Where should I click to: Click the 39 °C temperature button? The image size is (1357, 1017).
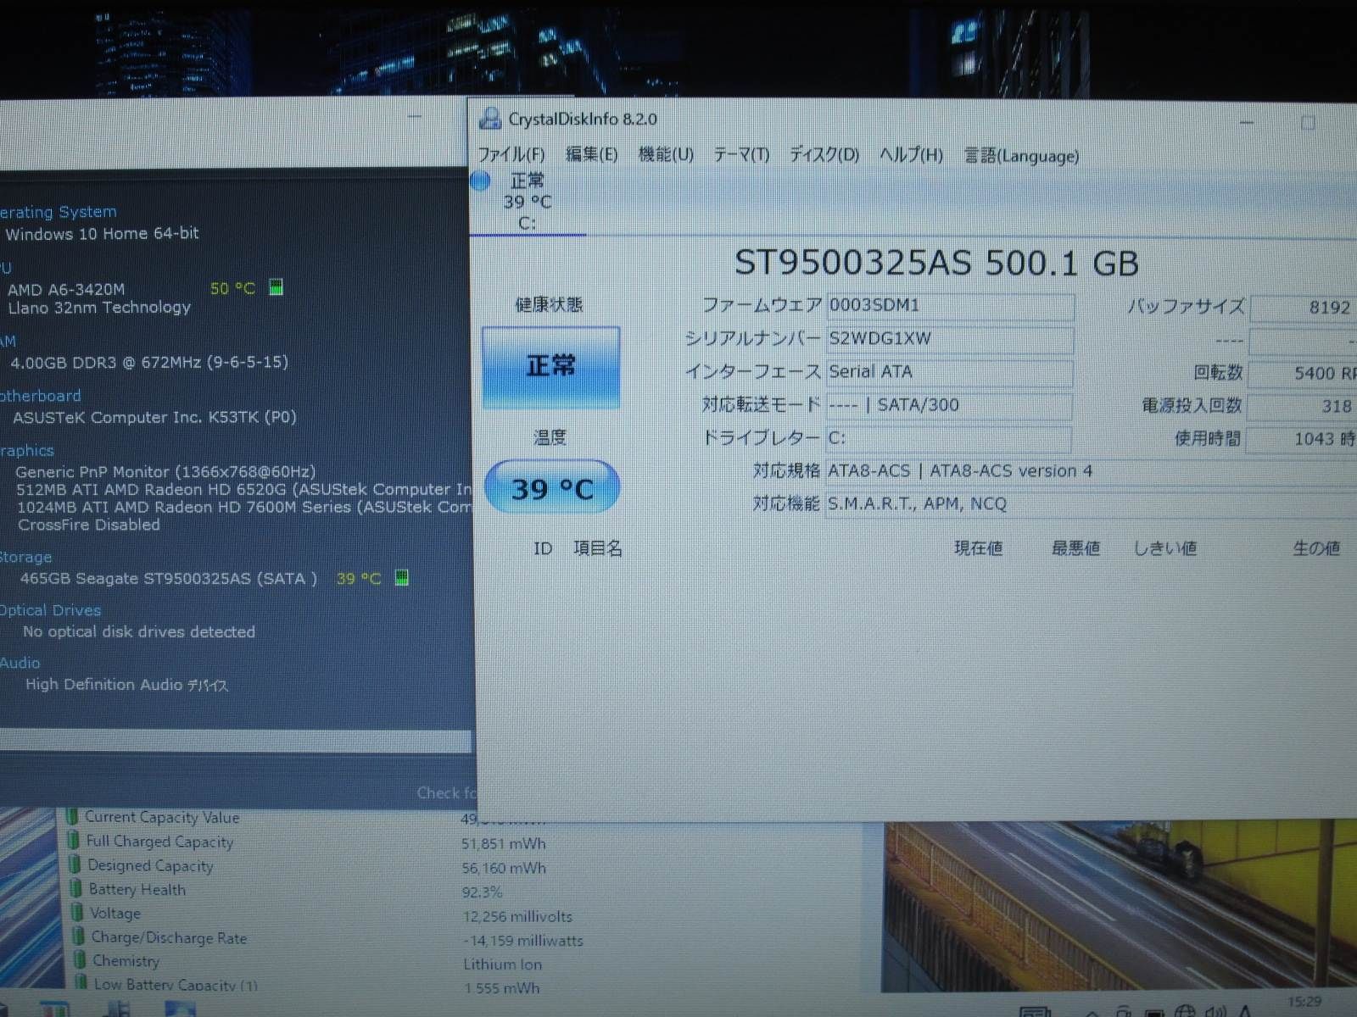click(x=552, y=488)
